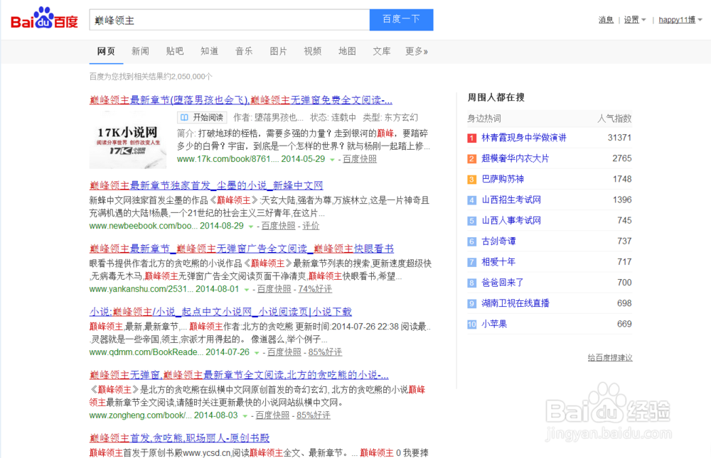Open hot search 林青霞现身中学做演讲
Image resolution: width=711 pixels, height=458 pixels.
pyautogui.click(x=524, y=138)
